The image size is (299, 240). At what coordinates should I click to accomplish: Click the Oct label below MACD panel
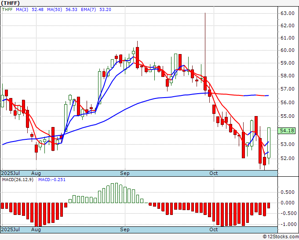[213, 229]
